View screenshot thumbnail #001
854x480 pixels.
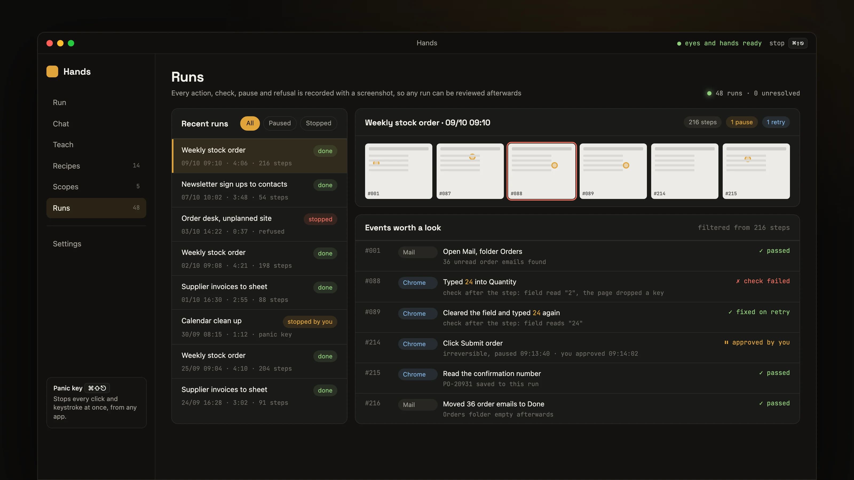coord(398,171)
